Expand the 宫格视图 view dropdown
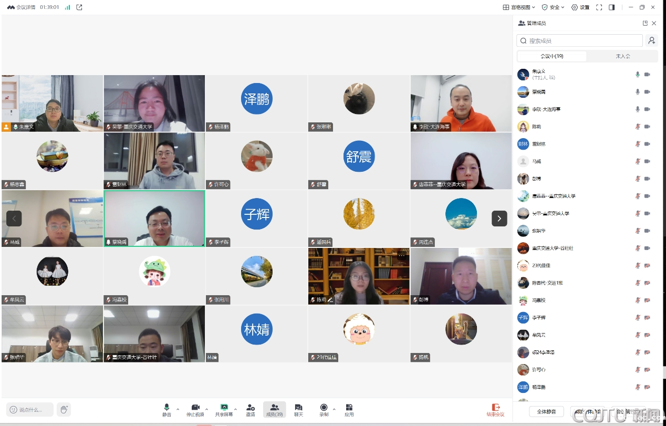The width and height of the screenshot is (666, 426). coord(519,7)
